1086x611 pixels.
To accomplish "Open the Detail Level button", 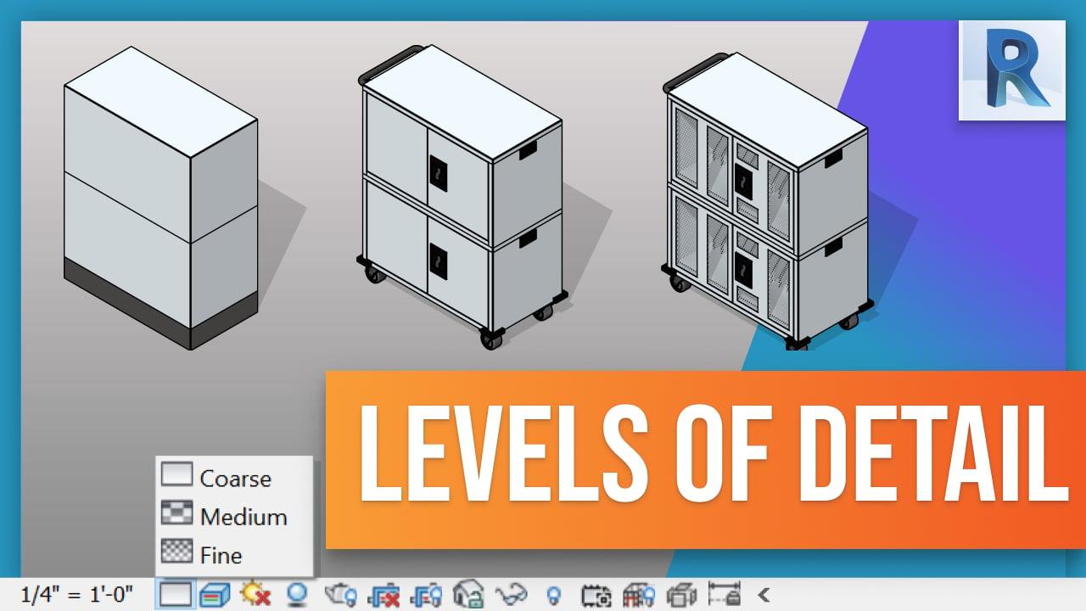I will (x=176, y=594).
